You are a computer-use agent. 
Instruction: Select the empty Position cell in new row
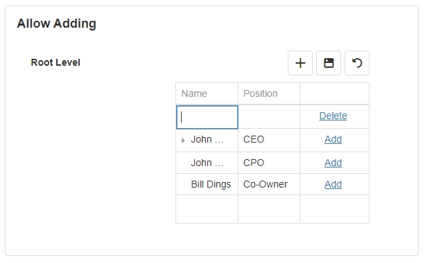coord(269,117)
